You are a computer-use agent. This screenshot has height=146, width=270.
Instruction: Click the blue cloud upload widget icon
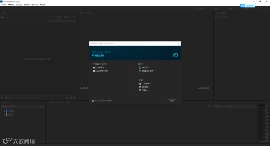pyautogui.click(x=242, y=6)
